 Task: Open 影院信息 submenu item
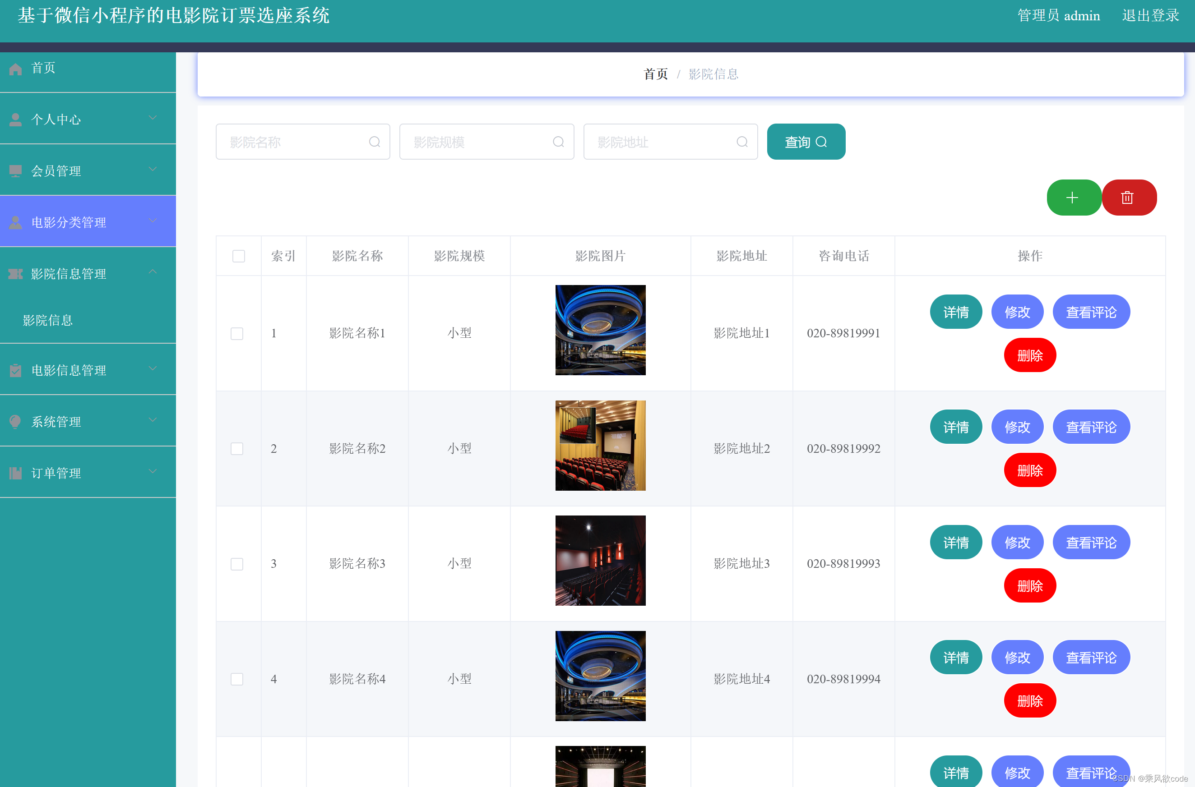pyautogui.click(x=48, y=320)
